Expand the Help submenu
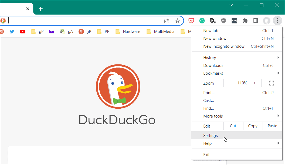The image size is (285, 165). [237, 143]
